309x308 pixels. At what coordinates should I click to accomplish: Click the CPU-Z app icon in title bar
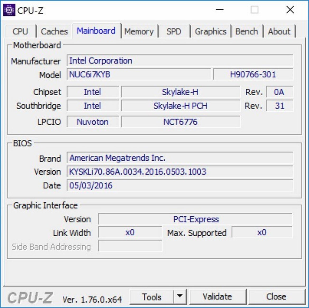coord(9,10)
